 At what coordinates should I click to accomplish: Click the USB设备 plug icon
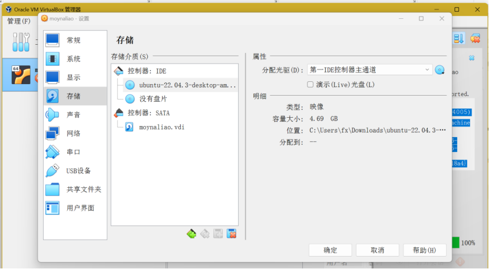tap(52, 171)
